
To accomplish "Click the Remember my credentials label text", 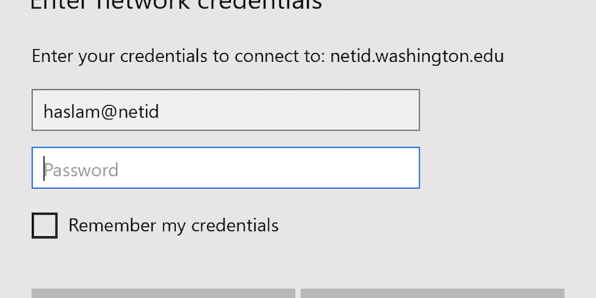I will pyautogui.click(x=174, y=226).
